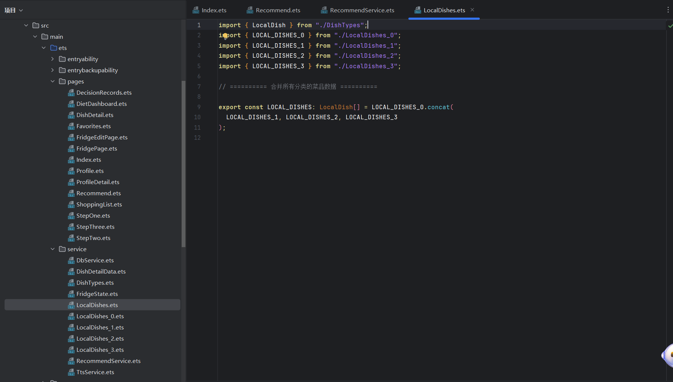
Task: Open DishDetailData.ets in the service folder
Action: pyautogui.click(x=101, y=271)
